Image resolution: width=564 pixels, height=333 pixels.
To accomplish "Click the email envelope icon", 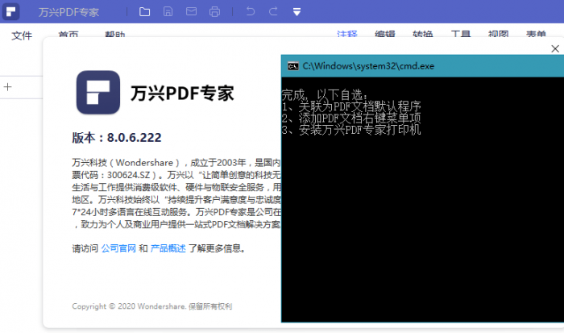I will [x=191, y=12].
